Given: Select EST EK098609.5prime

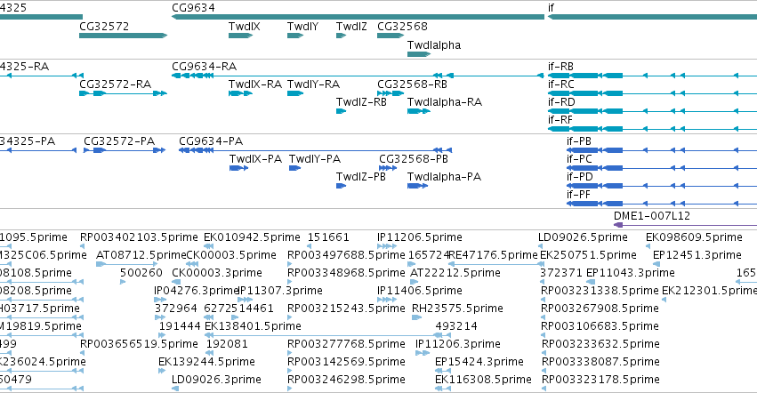Looking at the screenshot, I should tap(694, 237).
